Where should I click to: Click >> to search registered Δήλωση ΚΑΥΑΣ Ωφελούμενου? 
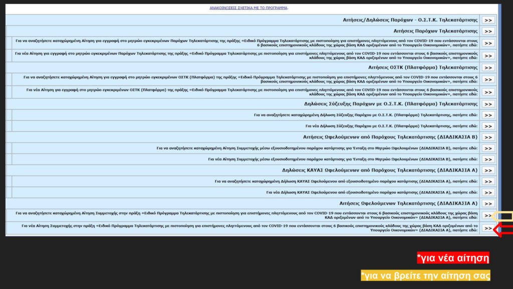tap(488, 182)
